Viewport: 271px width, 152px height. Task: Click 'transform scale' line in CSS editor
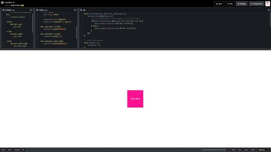click(53, 36)
